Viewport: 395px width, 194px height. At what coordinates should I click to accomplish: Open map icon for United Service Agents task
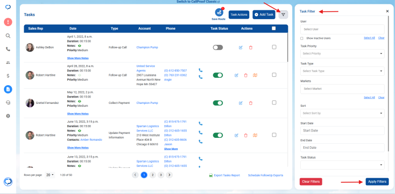(x=255, y=75)
